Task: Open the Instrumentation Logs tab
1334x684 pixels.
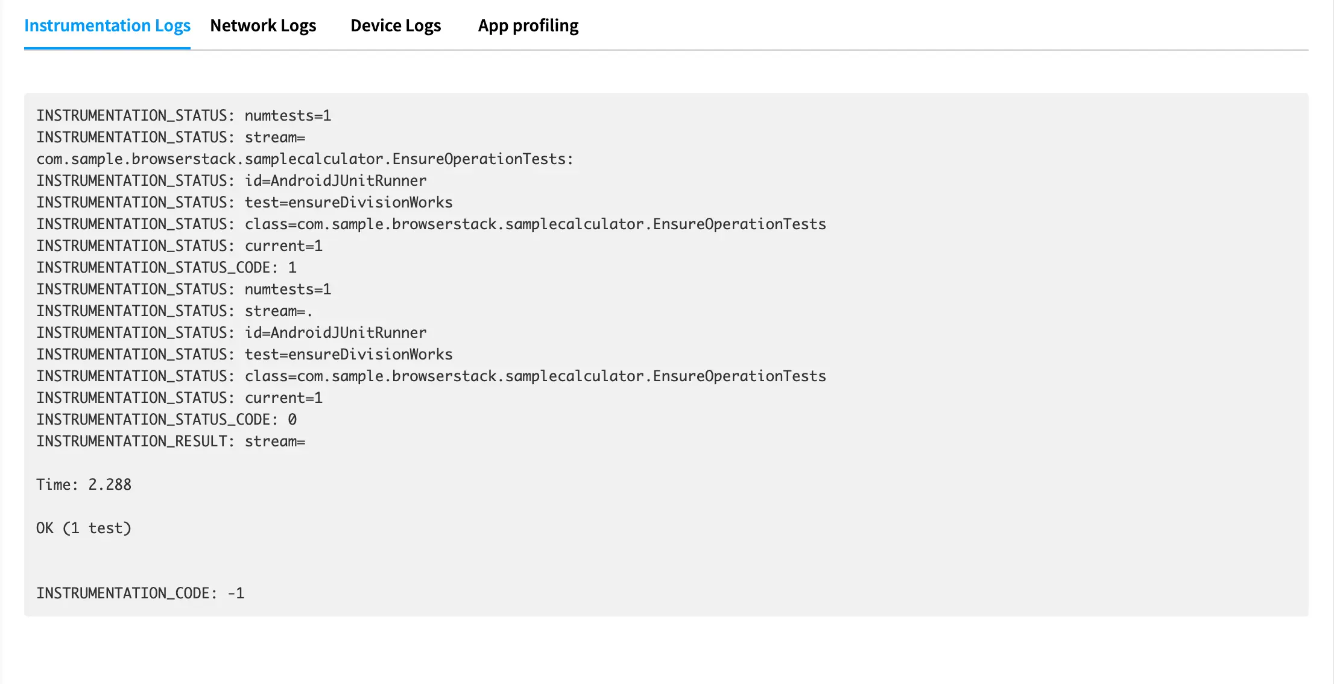Action: coord(107,26)
